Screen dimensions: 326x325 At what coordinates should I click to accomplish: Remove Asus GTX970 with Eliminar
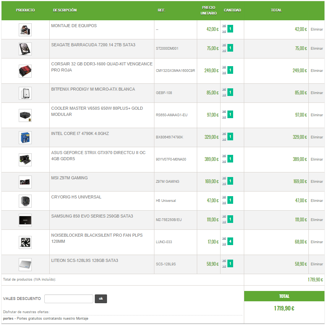click(317, 159)
